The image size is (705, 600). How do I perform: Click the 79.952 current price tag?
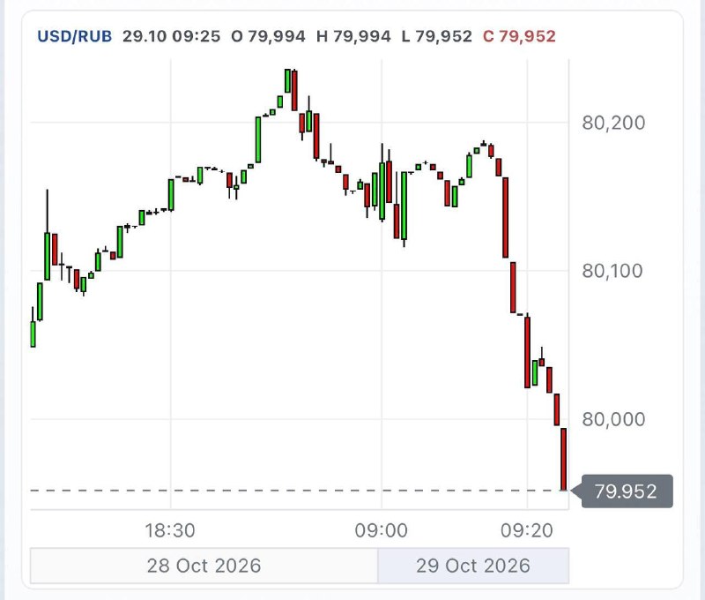tap(626, 491)
